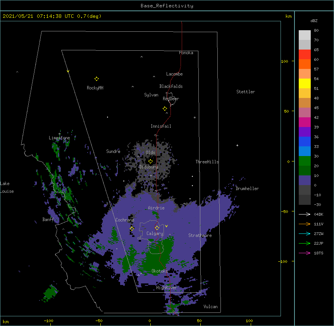Screen dimensions: 334x326
Task: Click the yellow diamond marker below RedDeer
Action: 165,109
